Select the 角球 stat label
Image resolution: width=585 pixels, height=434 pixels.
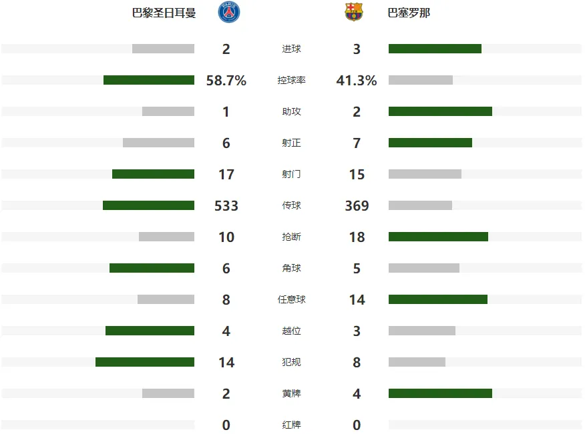(x=291, y=268)
